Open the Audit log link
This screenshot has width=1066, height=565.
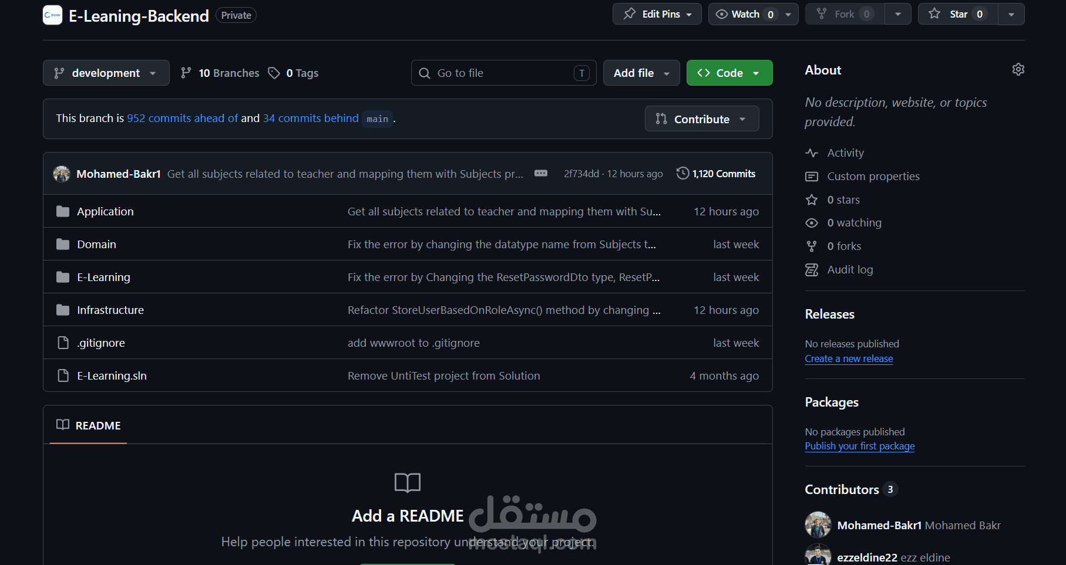coord(850,270)
